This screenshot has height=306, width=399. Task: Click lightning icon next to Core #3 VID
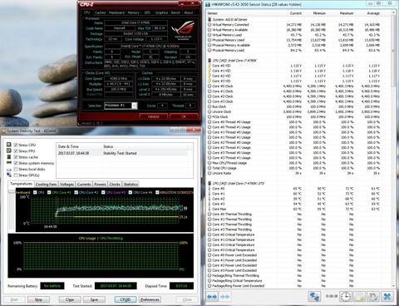tap(209, 81)
